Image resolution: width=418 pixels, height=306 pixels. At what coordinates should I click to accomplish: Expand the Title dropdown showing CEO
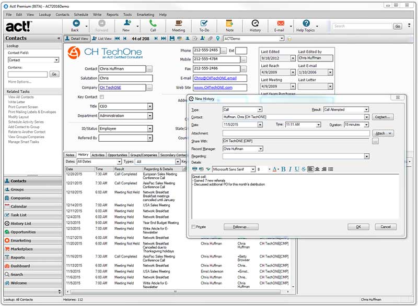150,106
